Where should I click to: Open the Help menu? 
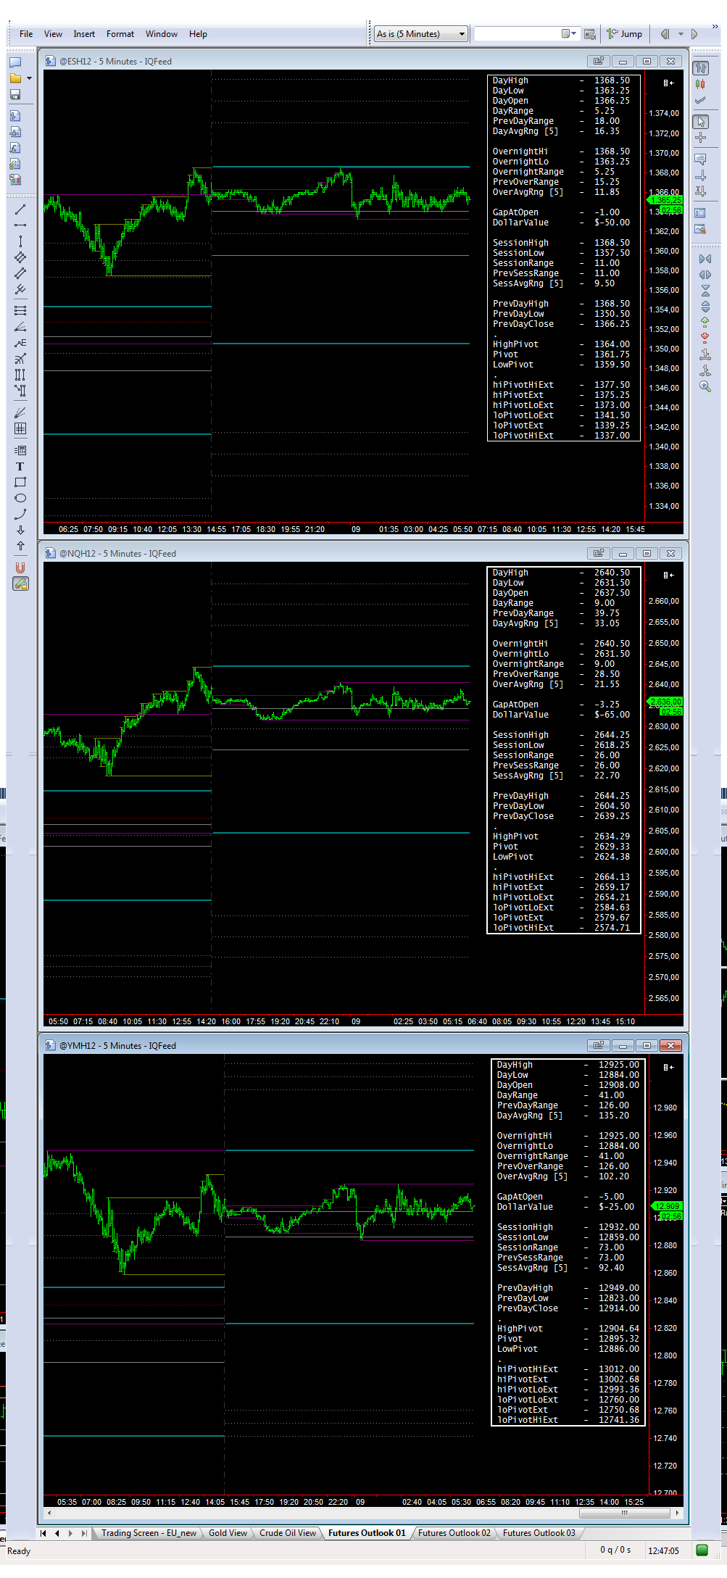click(198, 34)
